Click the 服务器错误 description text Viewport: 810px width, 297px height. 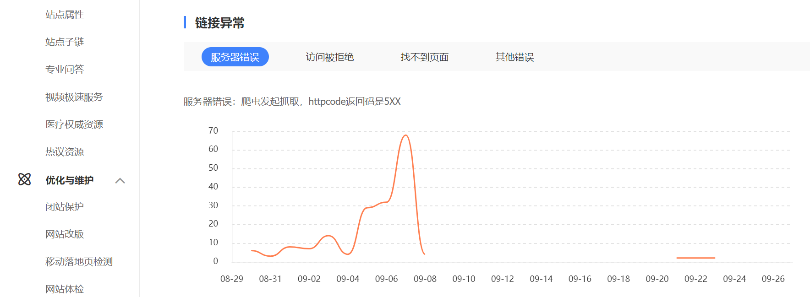tap(292, 102)
